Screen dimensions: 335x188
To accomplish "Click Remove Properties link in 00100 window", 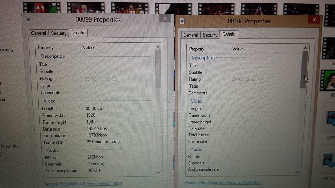I will coord(223,182).
